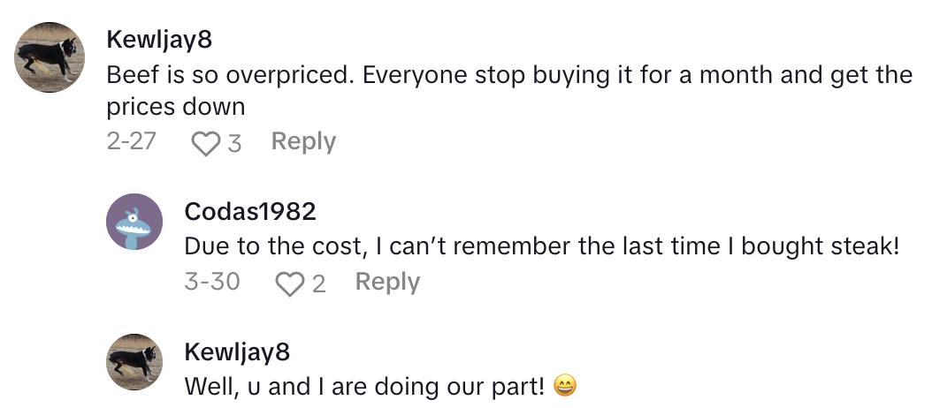
Task: Like Kewljay8's beef overpriced comment
Action: (205, 143)
